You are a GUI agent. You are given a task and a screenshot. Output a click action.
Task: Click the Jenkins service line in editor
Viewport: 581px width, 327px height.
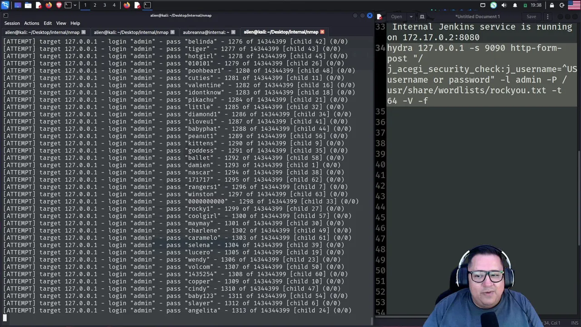click(x=482, y=32)
